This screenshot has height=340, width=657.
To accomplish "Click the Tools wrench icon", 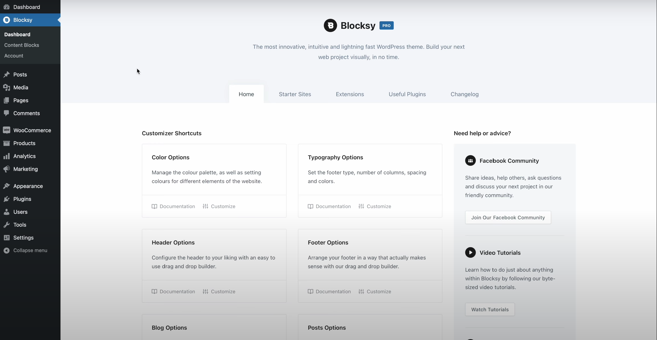I will pos(7,224).
